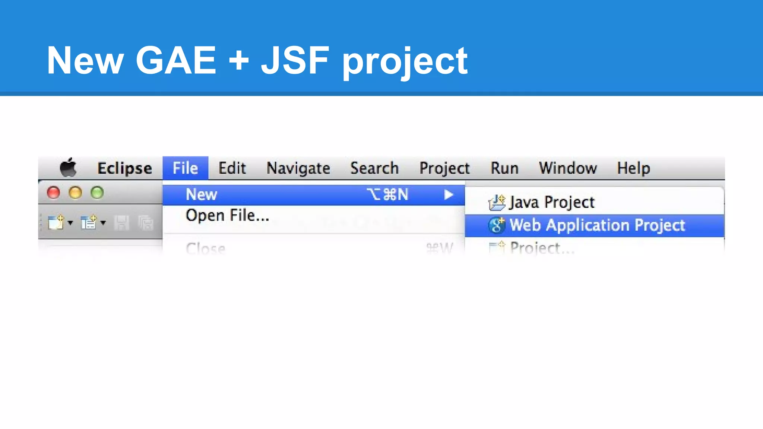Screen dimensions: 763x429
Task: Open the Navigate menu
Action: pos(298,168)
